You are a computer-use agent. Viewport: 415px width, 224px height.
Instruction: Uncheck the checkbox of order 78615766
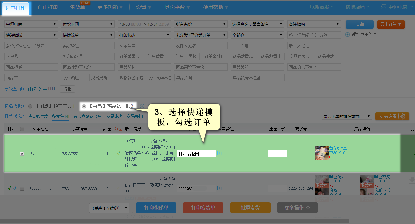click(22, 153)
